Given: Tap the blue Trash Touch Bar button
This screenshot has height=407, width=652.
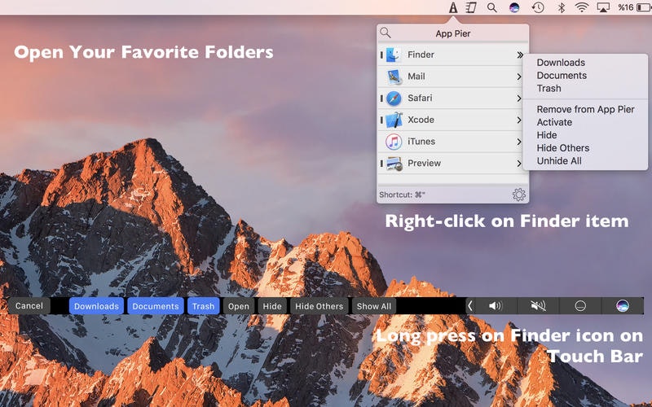Looking at the screenshot, I should click(203, 306).
